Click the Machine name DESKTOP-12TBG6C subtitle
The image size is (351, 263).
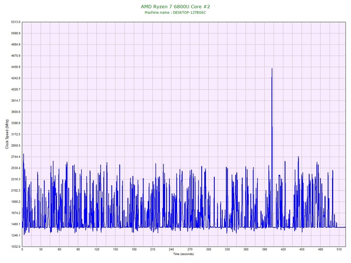(x=175, y=13)
